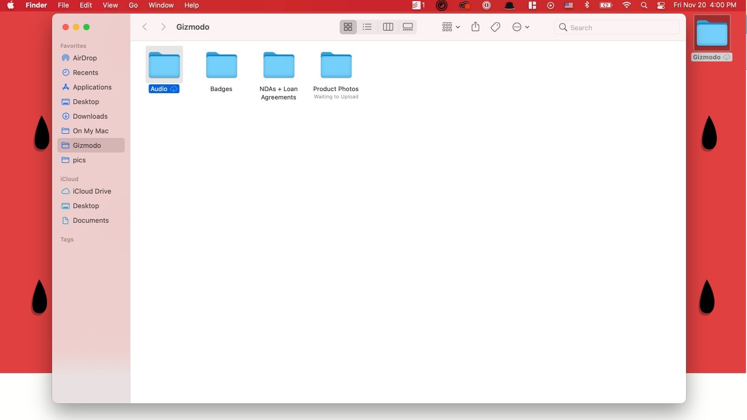This screenshot has width=747, height=420.
Task: Open the More options ellipsis dropdown
Action: click(520, 27)
